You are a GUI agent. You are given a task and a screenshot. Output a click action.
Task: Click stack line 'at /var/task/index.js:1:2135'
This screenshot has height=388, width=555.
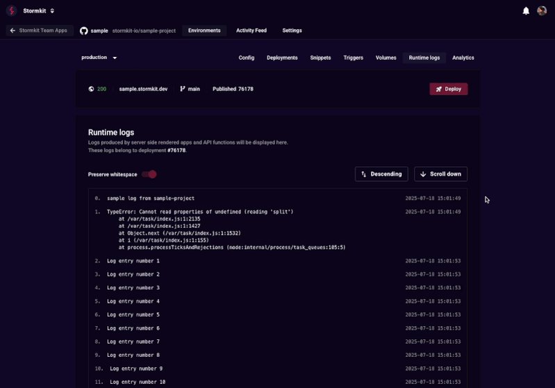pyautogui.click(x=159, y=219)
